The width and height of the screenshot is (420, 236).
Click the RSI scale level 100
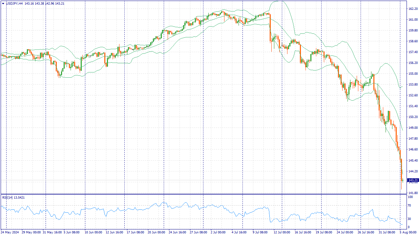pos(410,197)
